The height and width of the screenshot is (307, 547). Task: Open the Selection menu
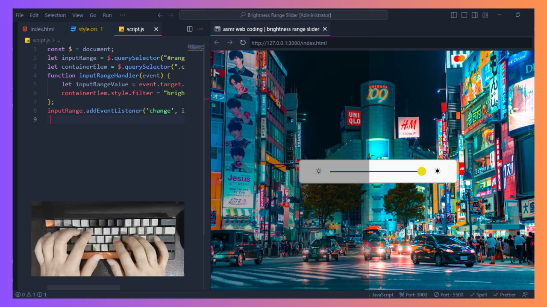click(x=55, y=15)
